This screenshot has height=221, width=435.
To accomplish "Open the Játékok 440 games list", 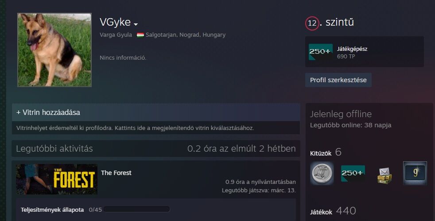I will coord(333,211).
